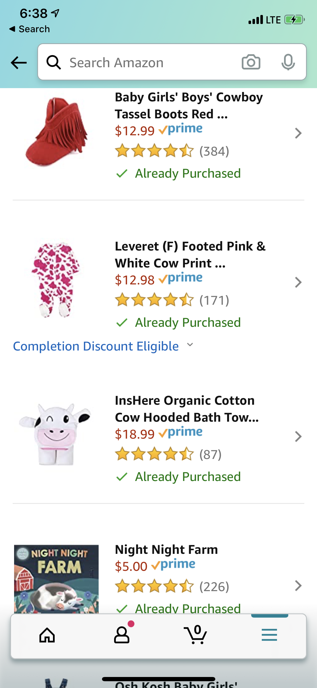Open Cowboy Tassel Boots item chevron
317x688 pixels.
[x=298, y=133]
